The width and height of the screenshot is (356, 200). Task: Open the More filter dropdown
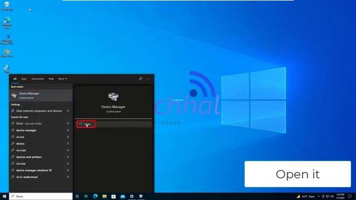pyautogui.click(x=63, y=79)
